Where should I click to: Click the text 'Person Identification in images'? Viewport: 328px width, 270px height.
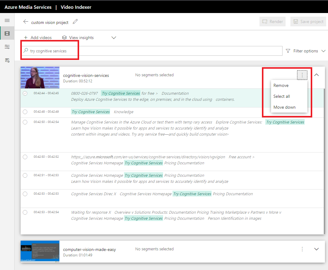235,219
